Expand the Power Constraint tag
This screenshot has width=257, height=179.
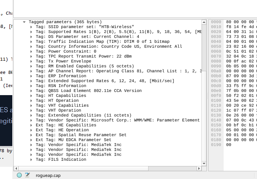[31, 52]
